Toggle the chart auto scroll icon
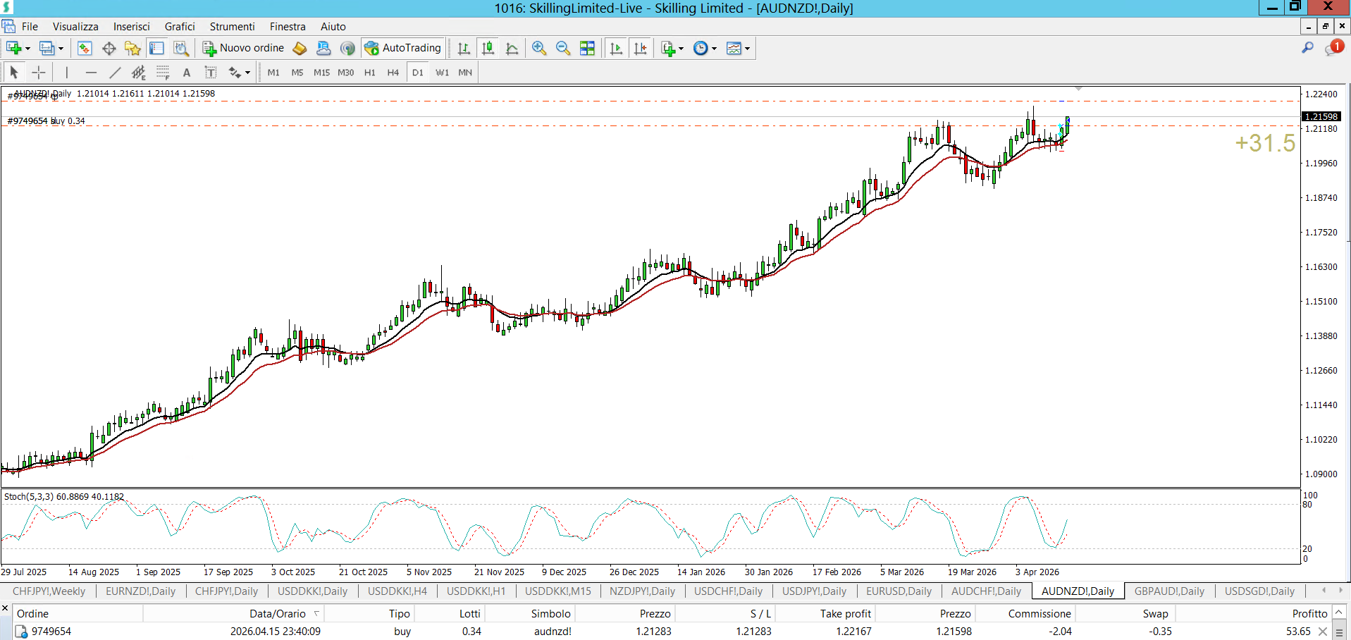The width and height of the screenshot is (1351, 640). click(616, 48)
